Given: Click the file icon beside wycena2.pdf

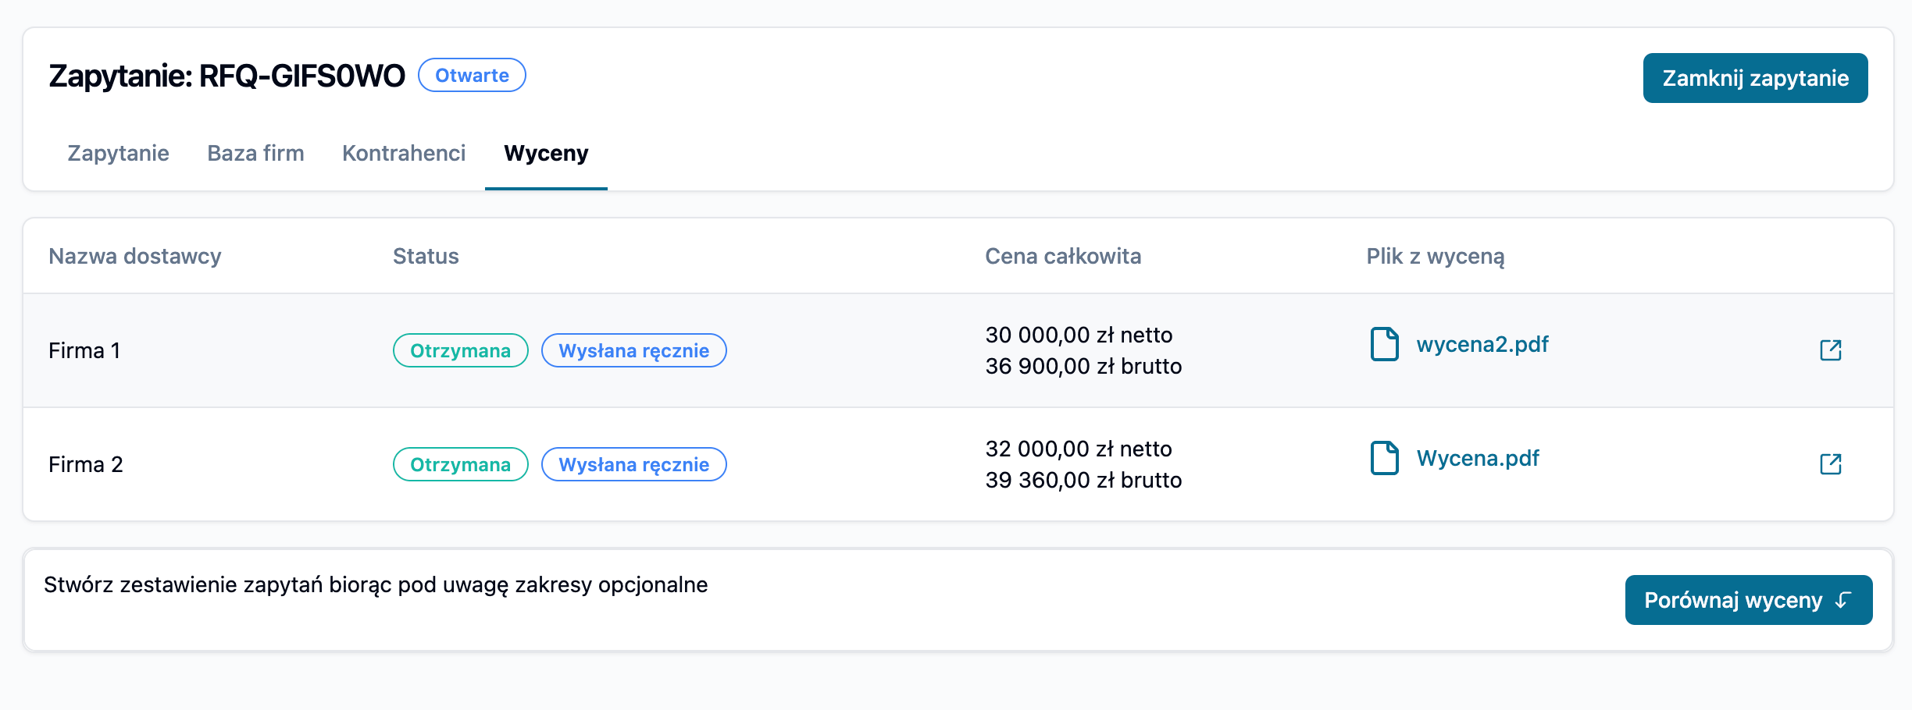Looking at the screenshot, I should pos(1384,344).
